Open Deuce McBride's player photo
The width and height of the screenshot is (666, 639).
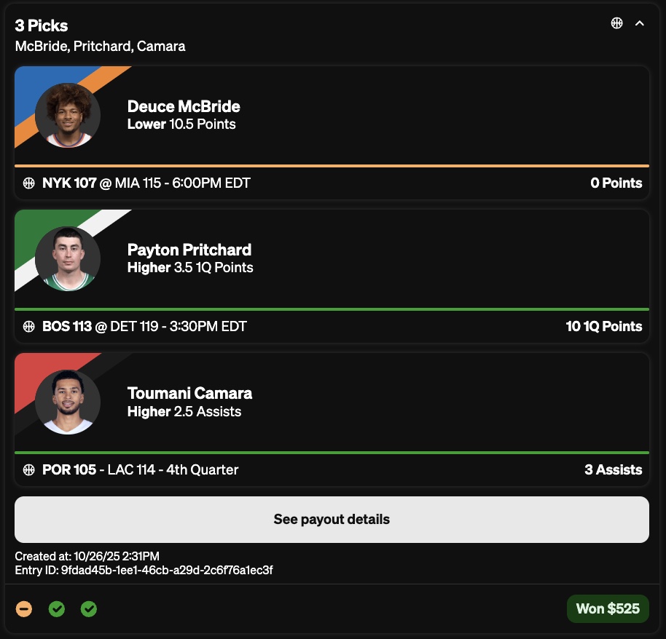[x=68, y=115]
